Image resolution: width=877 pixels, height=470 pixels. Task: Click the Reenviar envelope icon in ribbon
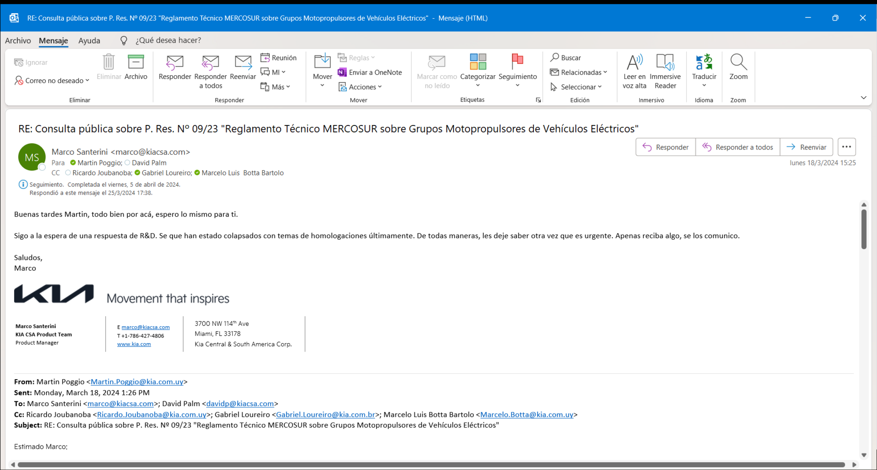243,63
